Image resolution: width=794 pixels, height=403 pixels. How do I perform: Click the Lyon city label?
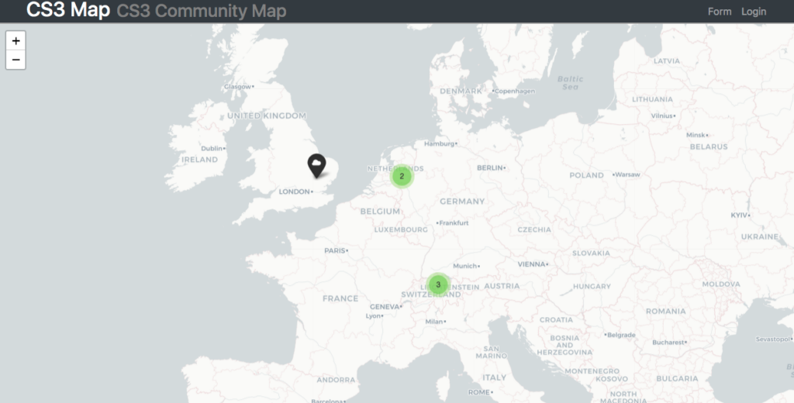[373, 316]
